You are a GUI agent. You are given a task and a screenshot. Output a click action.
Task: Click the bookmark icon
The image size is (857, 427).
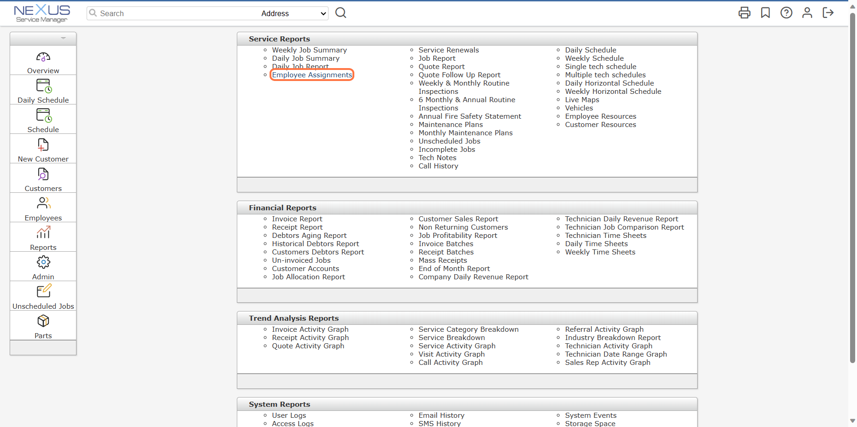(x=765, y=13)
